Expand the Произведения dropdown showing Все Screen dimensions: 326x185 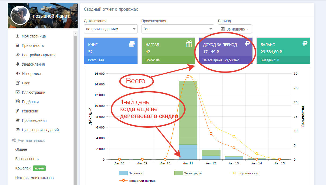(178, 29)
